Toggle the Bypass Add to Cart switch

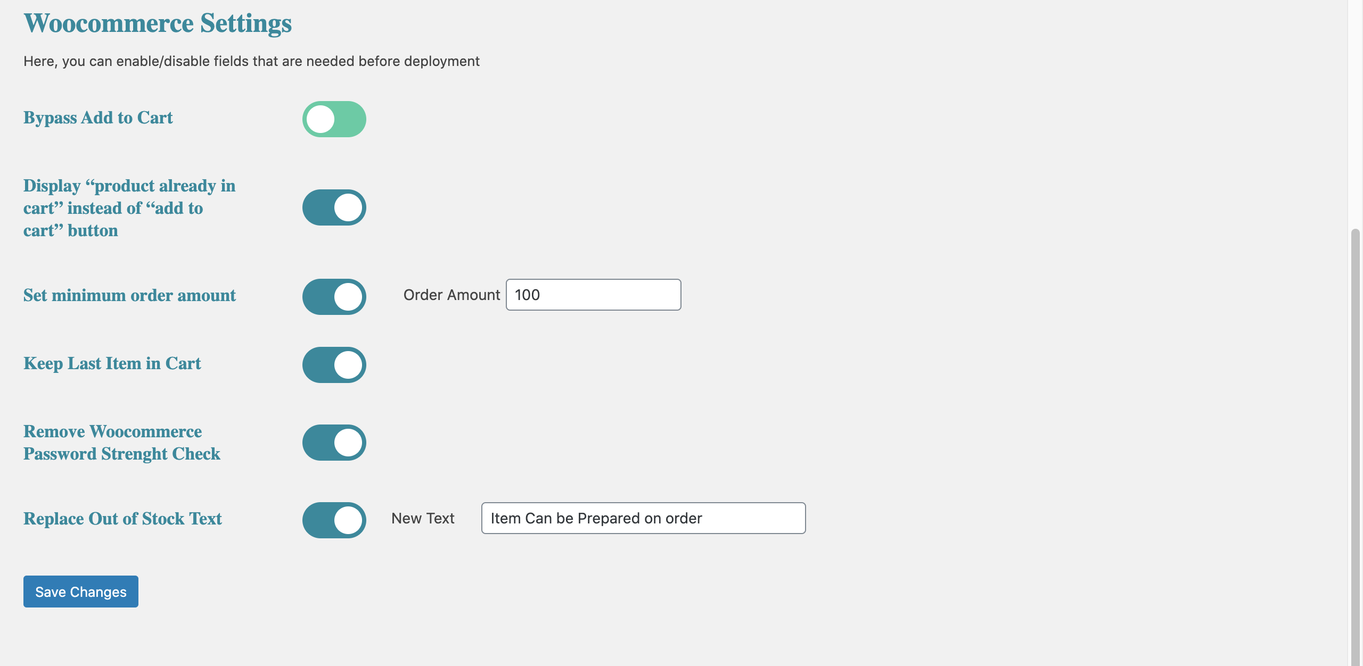pyautogui.click(x=334, y=119)
